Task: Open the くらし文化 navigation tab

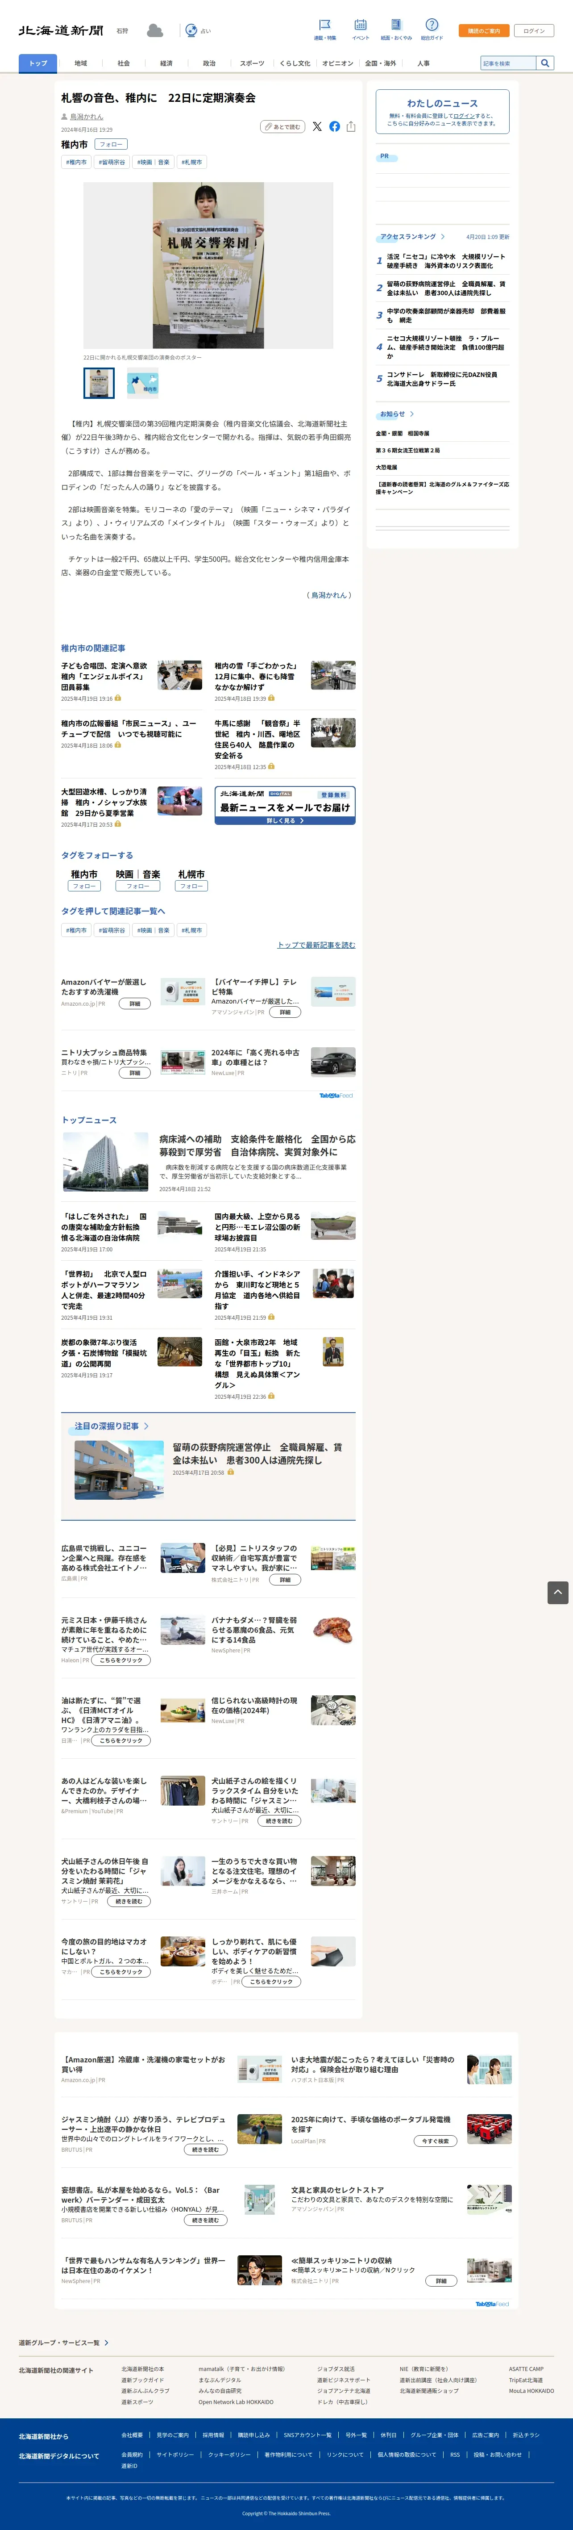Action: click(x=295, y=63)
